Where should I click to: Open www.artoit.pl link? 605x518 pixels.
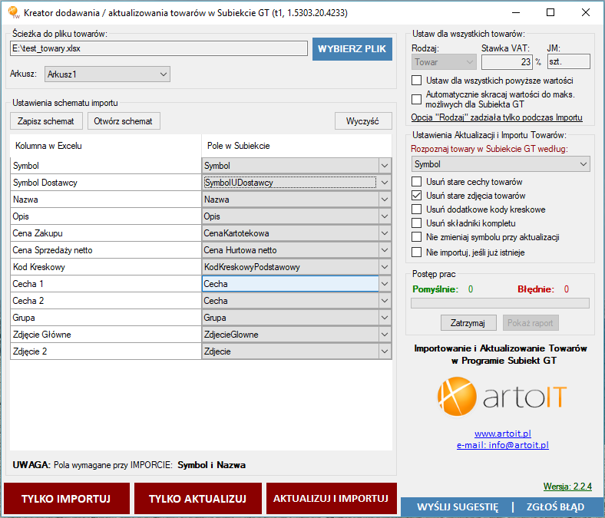(503, 434)
